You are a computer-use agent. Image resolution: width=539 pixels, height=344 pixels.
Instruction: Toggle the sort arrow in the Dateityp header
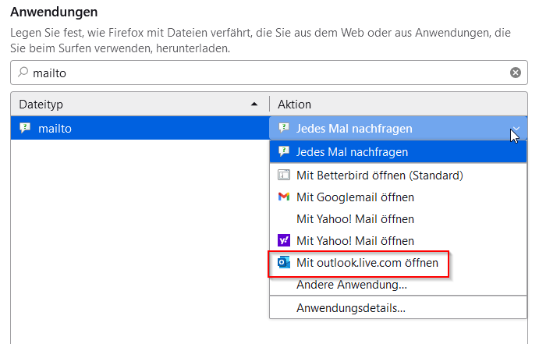point(254,104)
